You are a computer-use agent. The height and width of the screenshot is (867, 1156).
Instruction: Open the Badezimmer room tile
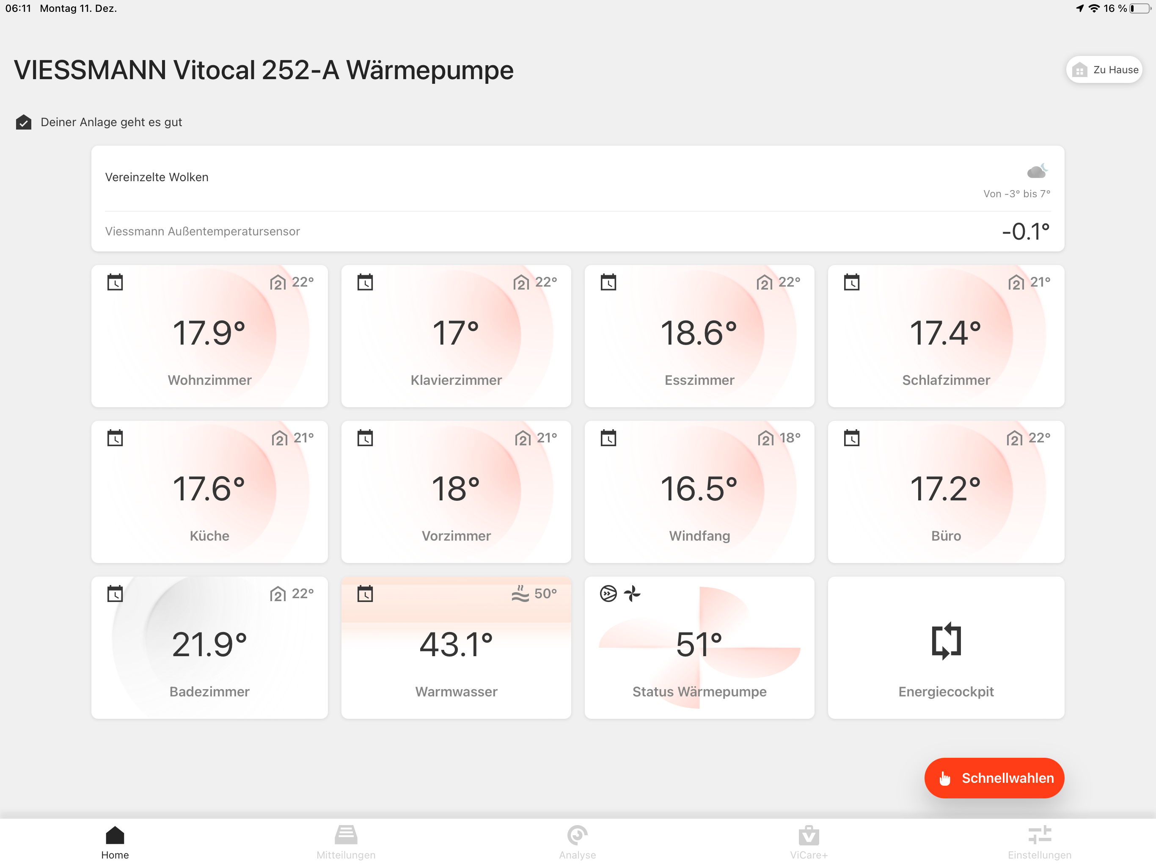click(209, 647)
